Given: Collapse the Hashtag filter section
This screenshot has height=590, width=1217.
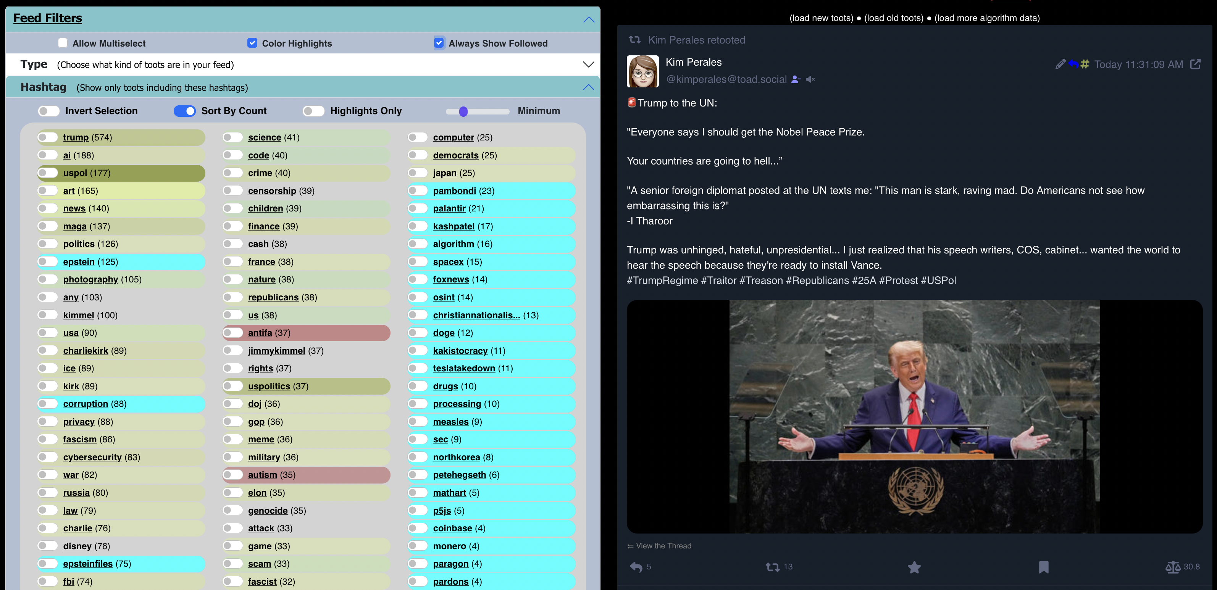Looking at the screenshot, I should tap(588, 87).
